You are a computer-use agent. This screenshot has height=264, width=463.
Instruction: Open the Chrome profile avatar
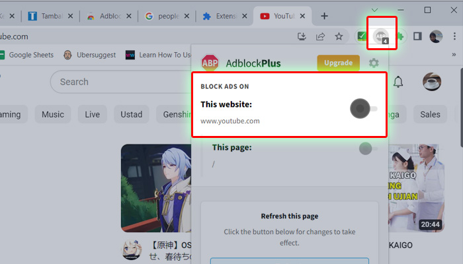[436, 36]
